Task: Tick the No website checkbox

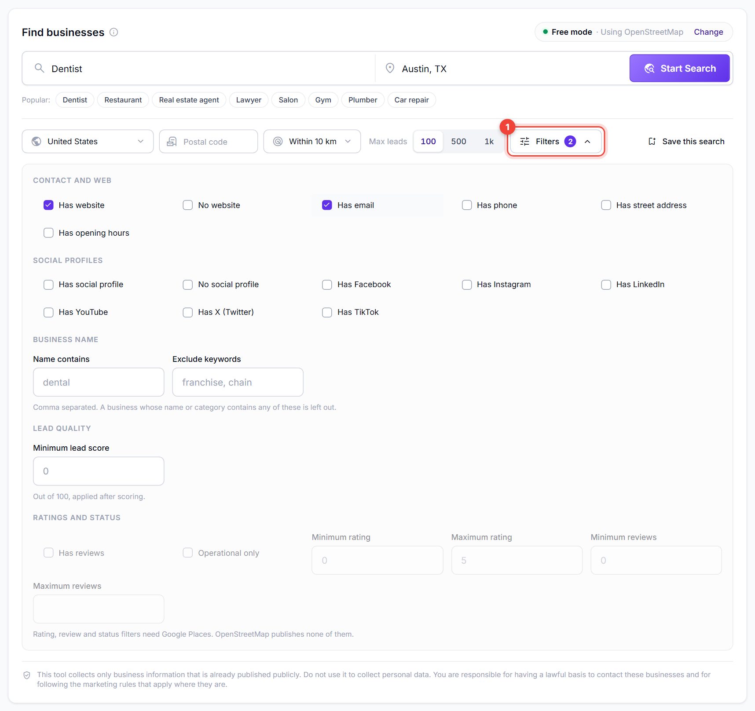Action: pyautogui.click(x=188, y=205)
